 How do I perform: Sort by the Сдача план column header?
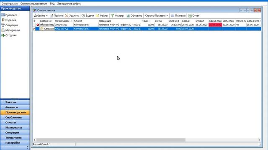[215, 21]
